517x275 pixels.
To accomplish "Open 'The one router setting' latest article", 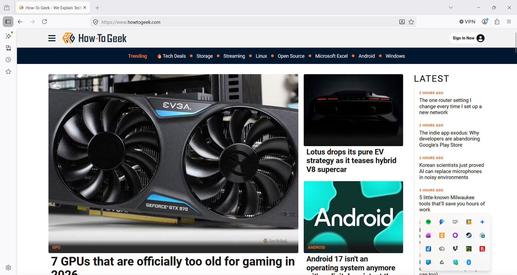I will (x=450, y=106).
